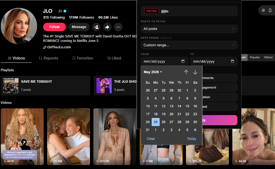The image size is (275, 169).
Task: Click the JLO profile avatar picture
Action: click(19, 26)
